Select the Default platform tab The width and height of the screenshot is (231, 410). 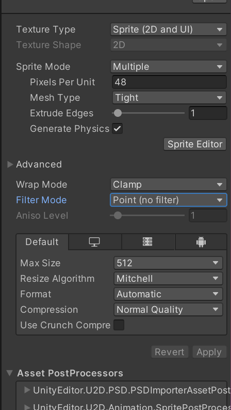click(42, 242)
